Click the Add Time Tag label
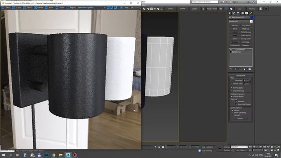Viewport: 281px width, 158px height. tap(207, 151)
